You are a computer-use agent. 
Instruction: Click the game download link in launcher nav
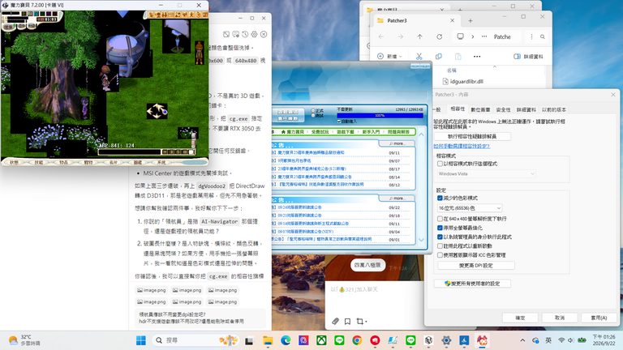[346, 132]
